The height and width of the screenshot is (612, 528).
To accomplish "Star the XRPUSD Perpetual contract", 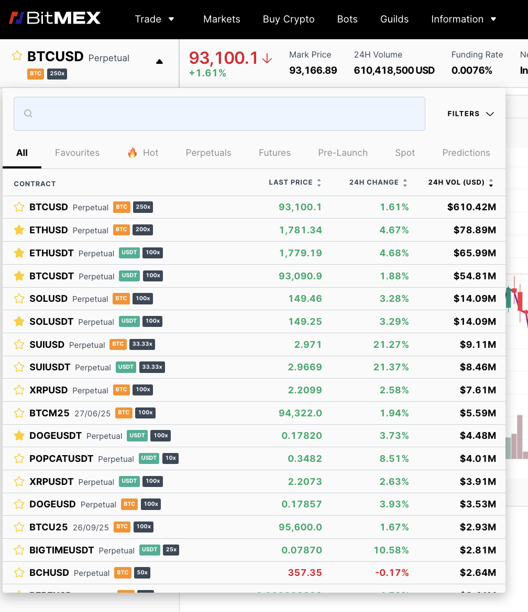I will point(19,390).
